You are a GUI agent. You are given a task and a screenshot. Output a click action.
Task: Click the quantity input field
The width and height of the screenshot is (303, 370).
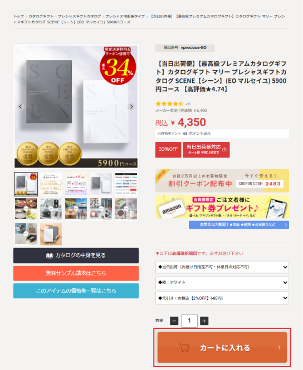click(189, 320)
